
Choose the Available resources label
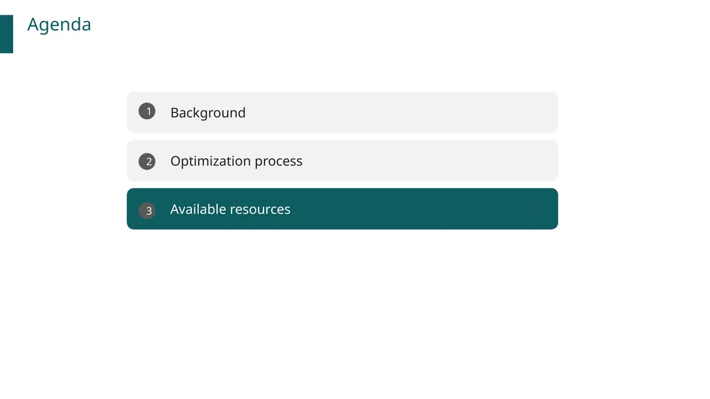[x=230, y=209]
